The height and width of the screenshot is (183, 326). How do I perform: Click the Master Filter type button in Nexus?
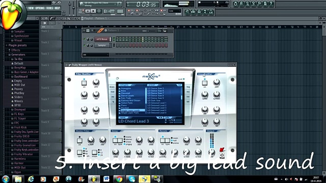[x=80, y=152]
